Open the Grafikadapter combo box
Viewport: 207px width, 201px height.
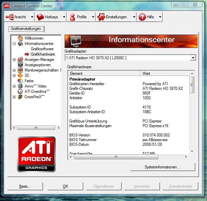click(193, 58)
